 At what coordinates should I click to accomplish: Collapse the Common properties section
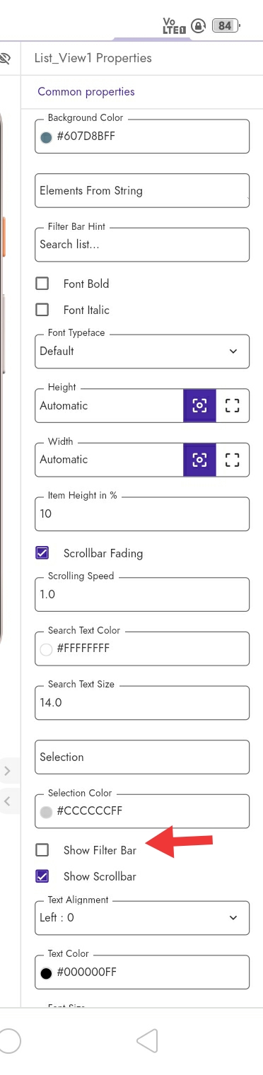tap(86, 92)
